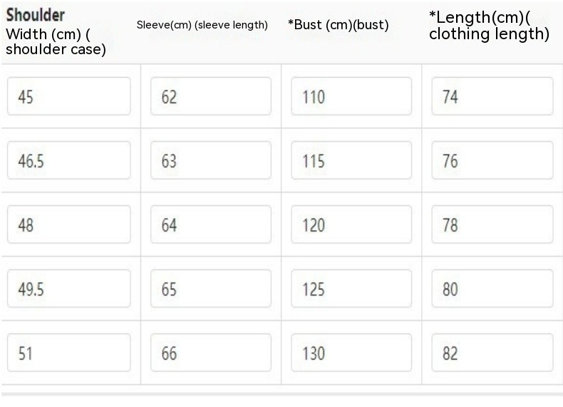Focus the clothing length field showing 78
The image size is (563, 407).
point(492,225)
